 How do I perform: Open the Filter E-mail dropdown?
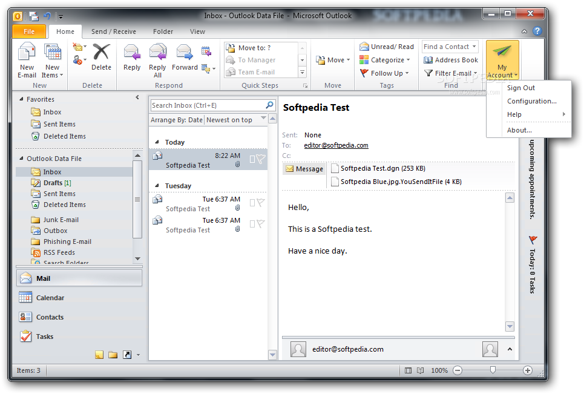tap(451, 73)
